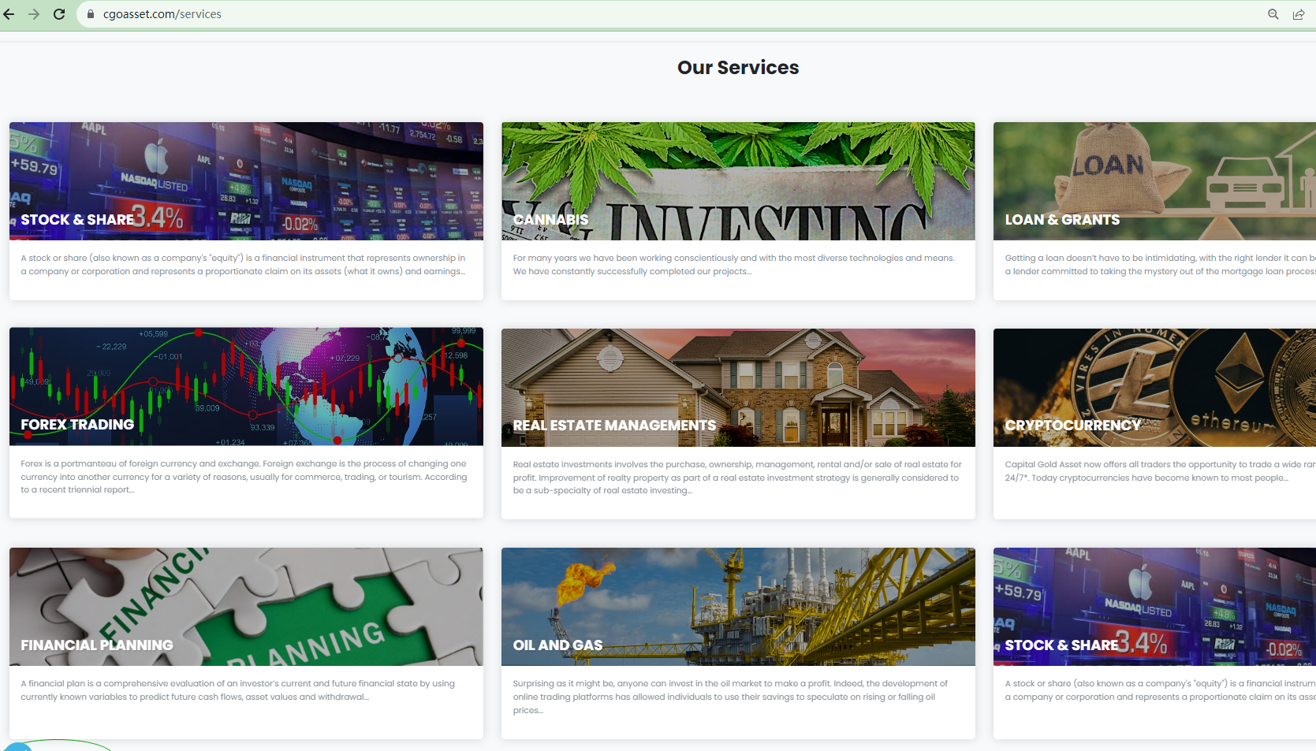Click the Real Estate Managements heading

[614, 426]
